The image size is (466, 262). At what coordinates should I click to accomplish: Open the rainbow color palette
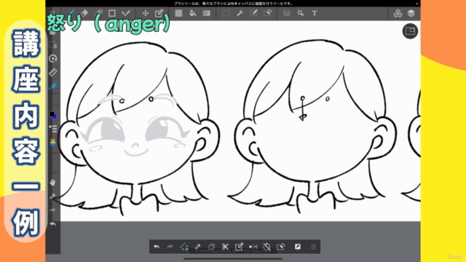(53, 143)
